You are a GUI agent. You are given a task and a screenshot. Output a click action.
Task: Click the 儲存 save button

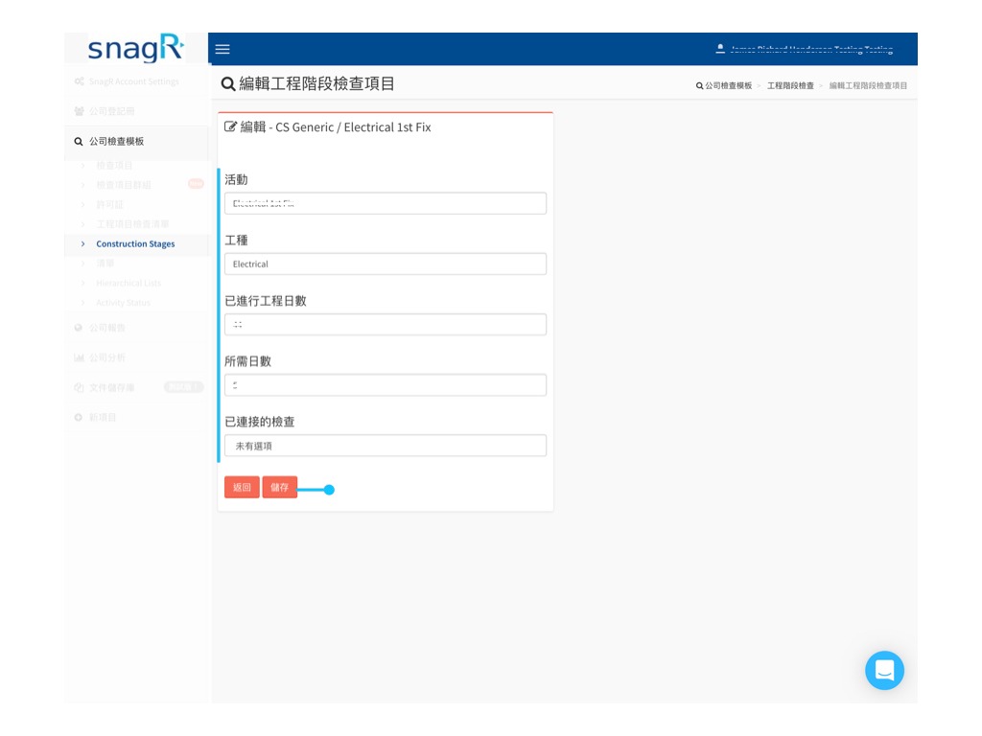[x=279, y=487]
